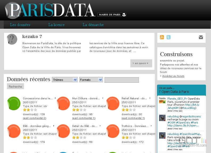211x153 pixels.
Task: Click Planete GEO FR avatar in feed
Action: click(x=162, y=100)
